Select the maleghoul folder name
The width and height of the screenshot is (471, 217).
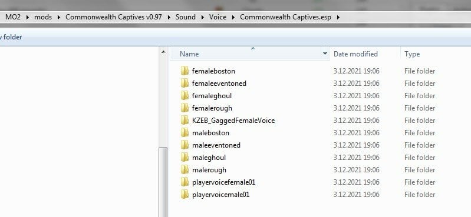tap(209, 158)
